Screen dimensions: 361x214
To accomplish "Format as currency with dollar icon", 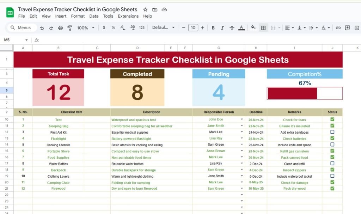I will pyautogui.click(x=104, y=27).
